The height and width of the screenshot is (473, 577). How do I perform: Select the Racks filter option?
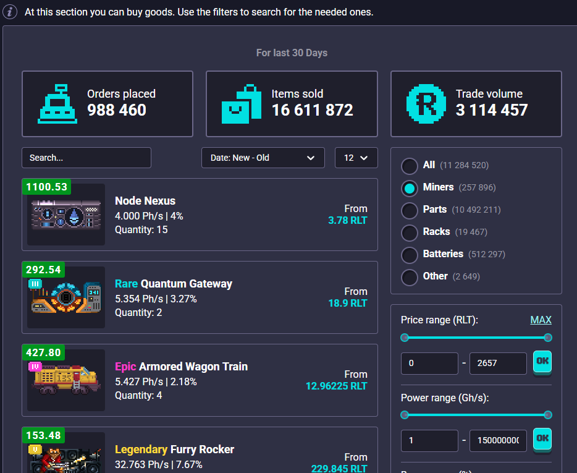tap(409, 232)
